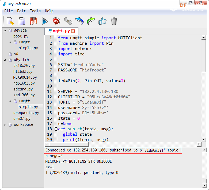Click the editor scroll down arrow
The width and height of the screenshot is (209, 190).
click(204, 140)
